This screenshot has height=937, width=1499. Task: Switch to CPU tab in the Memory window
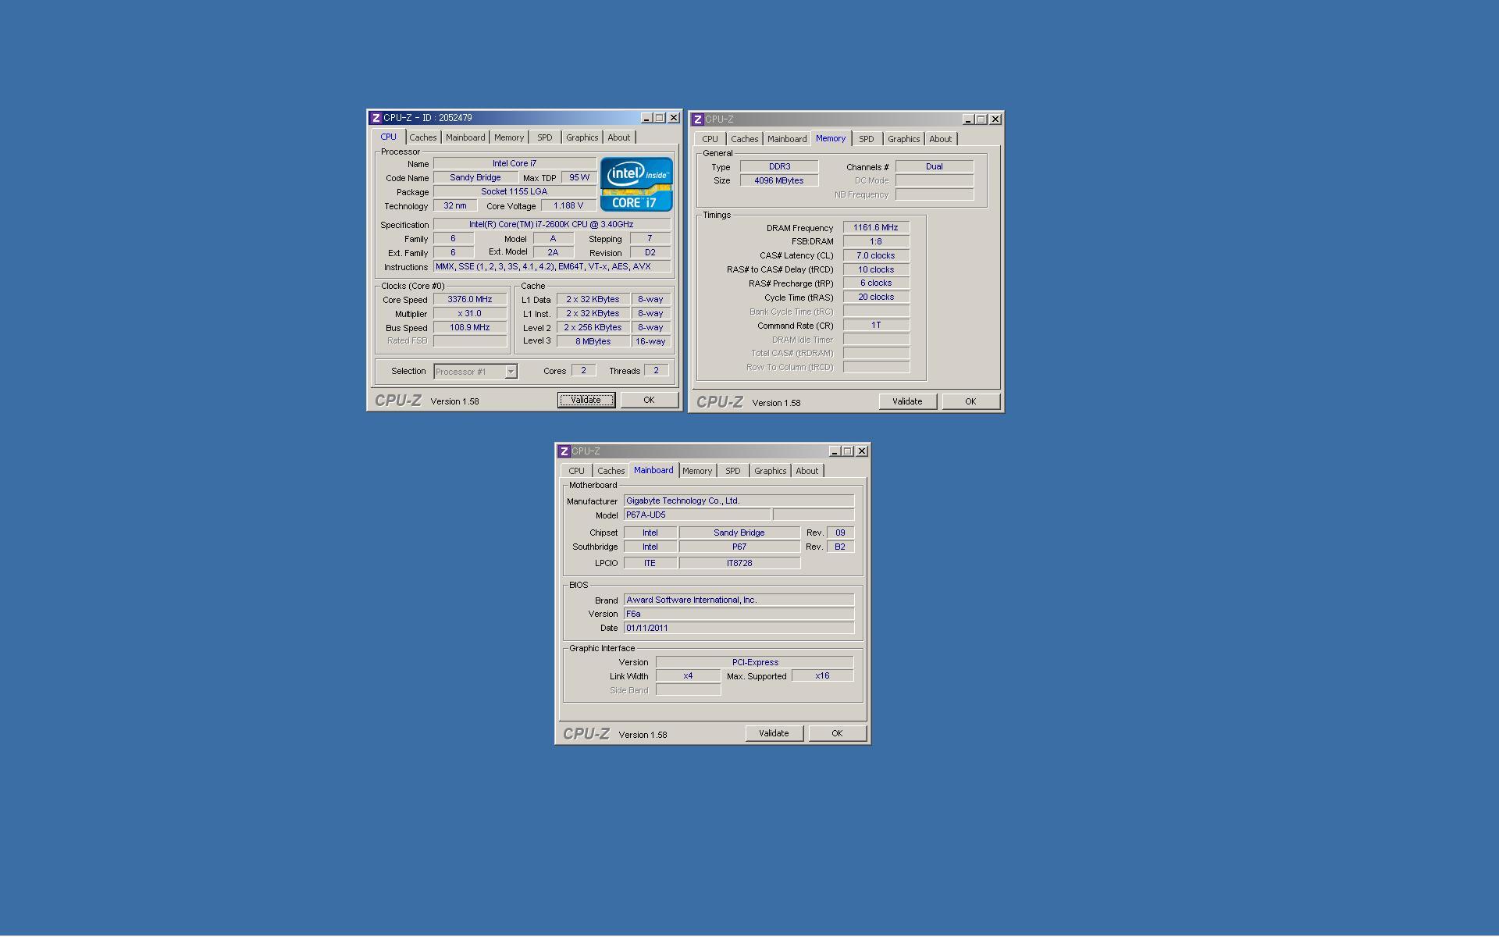[x=710, y=139]
